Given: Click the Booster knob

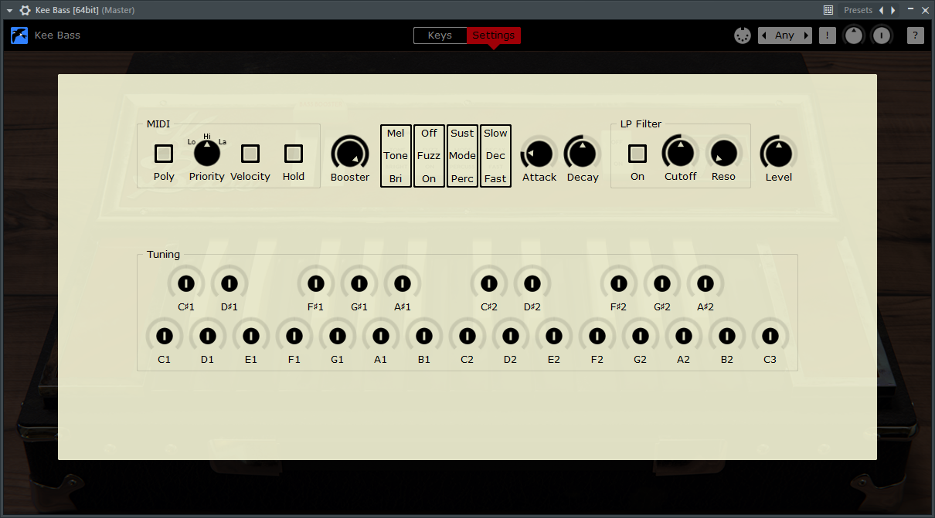Looking at the screenshot, I should [350, 154].
